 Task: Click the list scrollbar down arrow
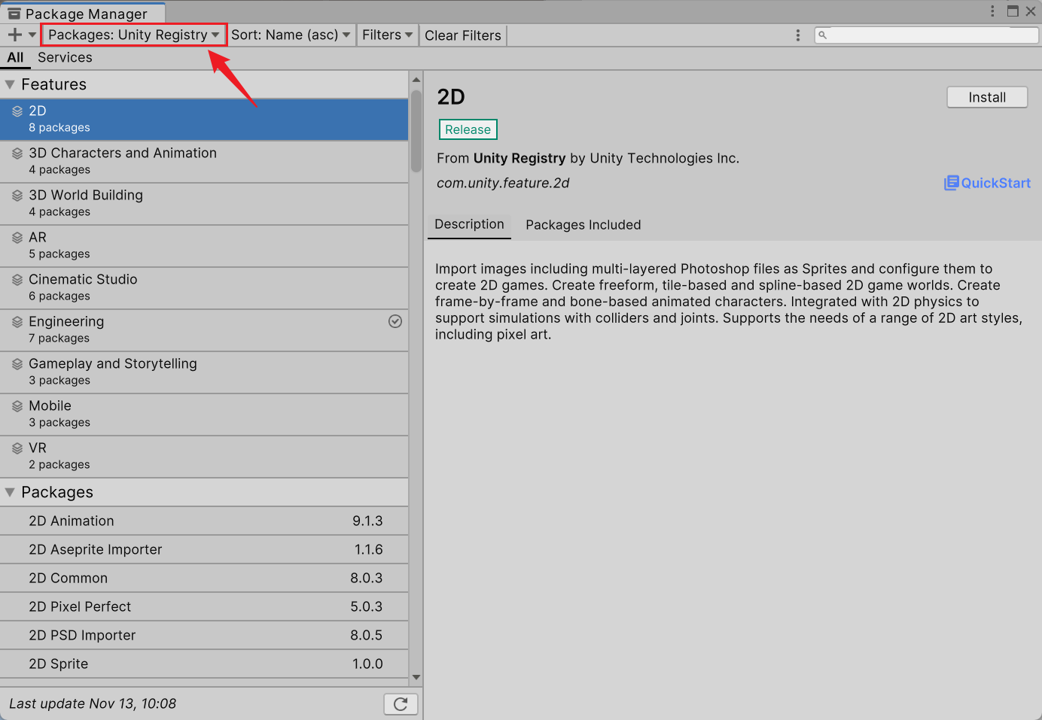416,677
